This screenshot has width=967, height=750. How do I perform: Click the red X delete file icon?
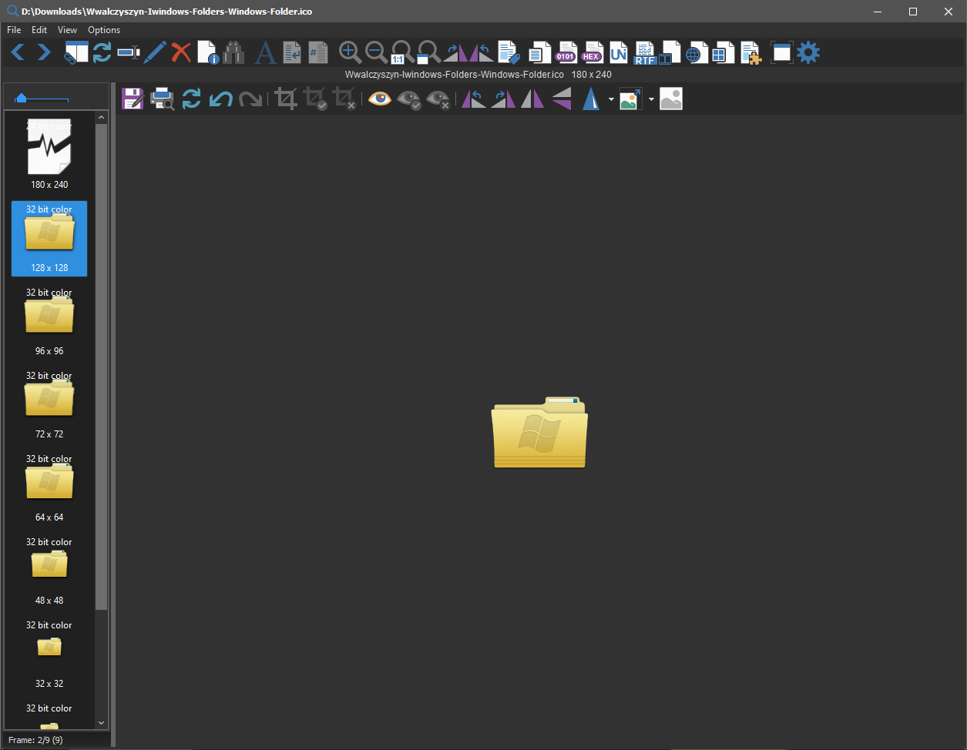coord(181,52)
